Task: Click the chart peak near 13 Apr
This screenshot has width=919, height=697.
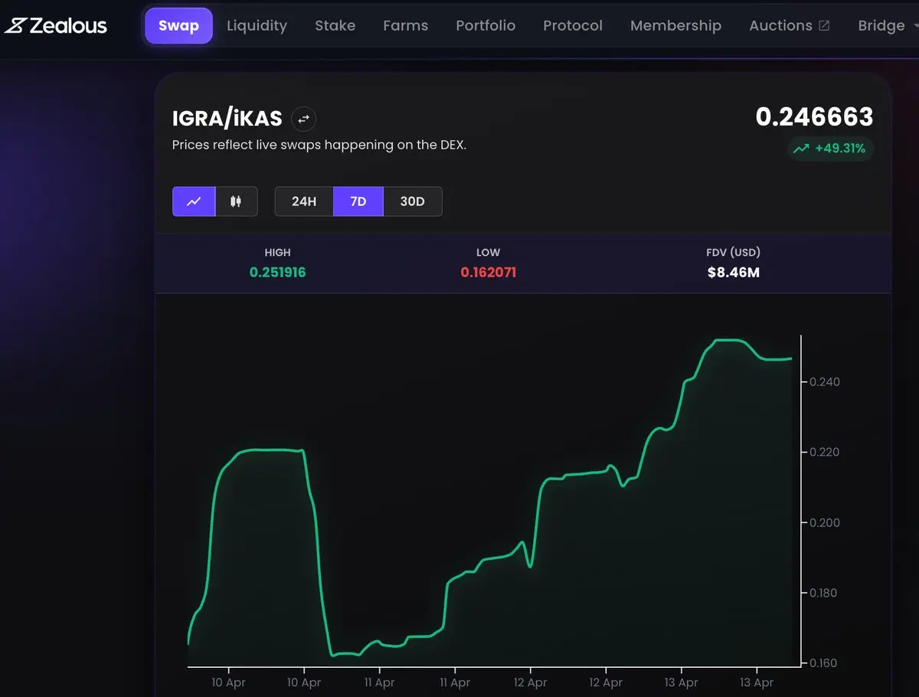Action: [726, 340]
